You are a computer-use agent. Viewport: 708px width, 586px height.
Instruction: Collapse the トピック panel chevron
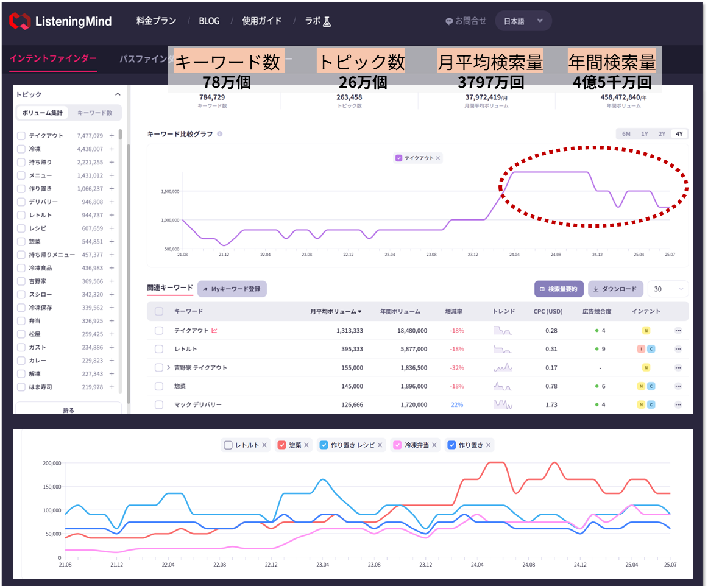[x=118, y=94]
